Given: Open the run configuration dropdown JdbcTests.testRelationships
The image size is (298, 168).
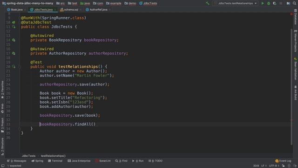Looking at the screenshot, I should tap(236, 3).
